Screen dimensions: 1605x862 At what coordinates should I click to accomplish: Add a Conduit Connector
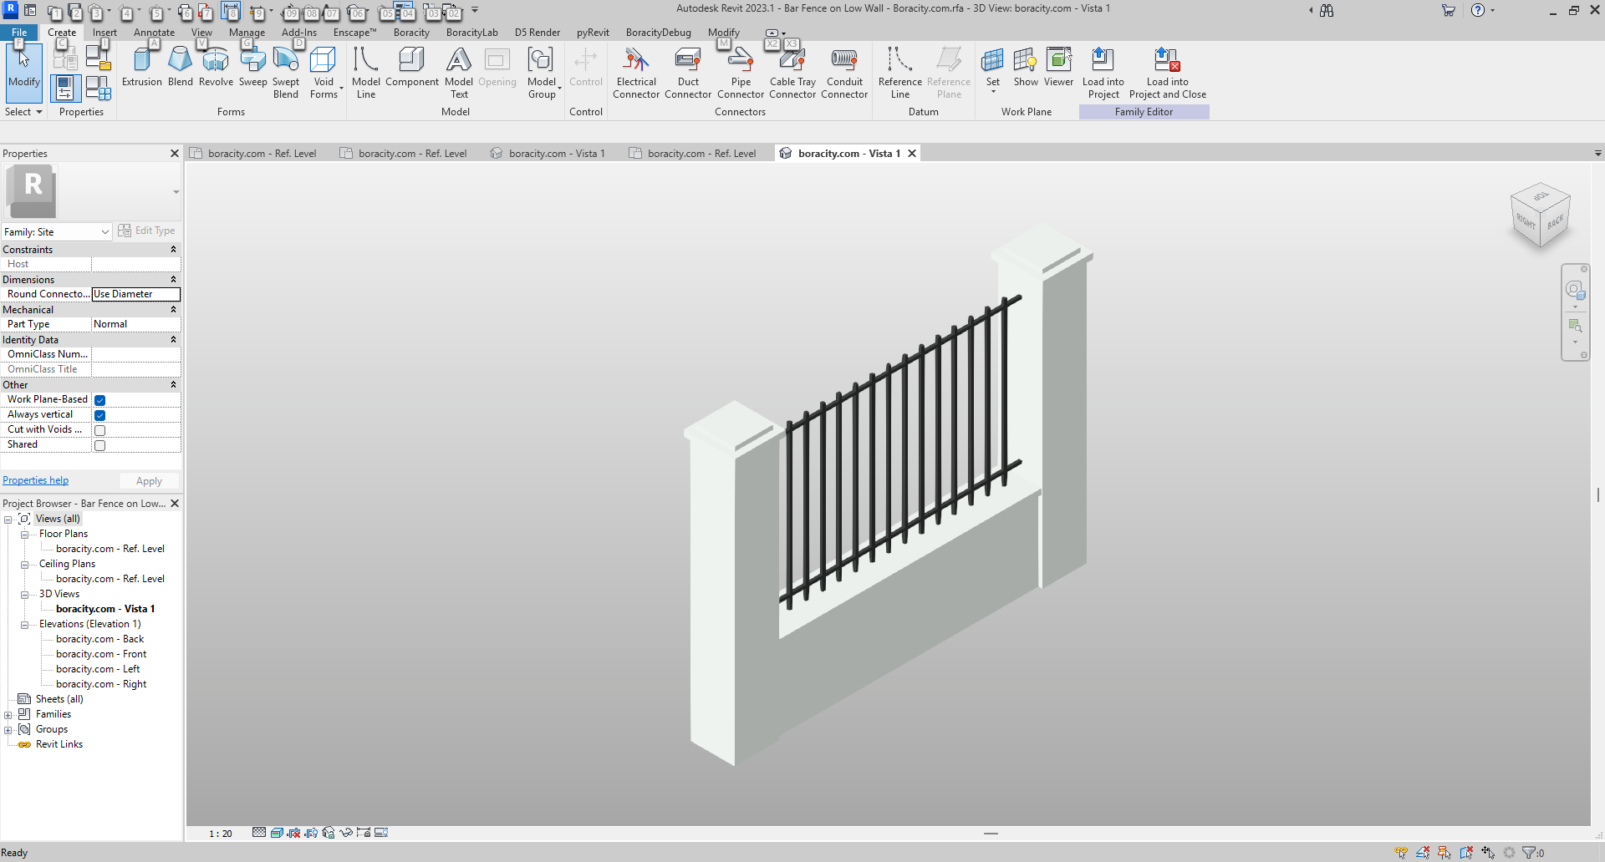click(844, 73)
